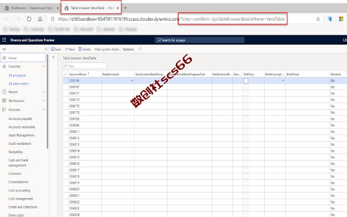Open the Options menu

[x=128, y=49]
